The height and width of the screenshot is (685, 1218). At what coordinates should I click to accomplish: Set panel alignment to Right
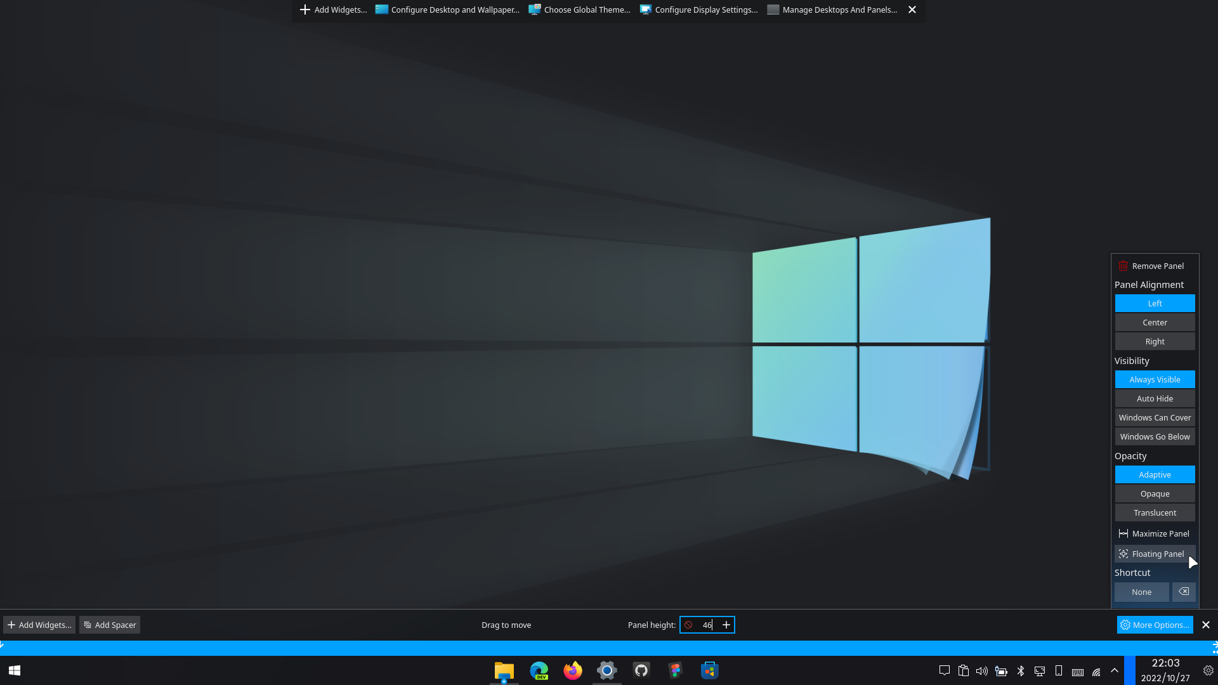coord(1155,341)
